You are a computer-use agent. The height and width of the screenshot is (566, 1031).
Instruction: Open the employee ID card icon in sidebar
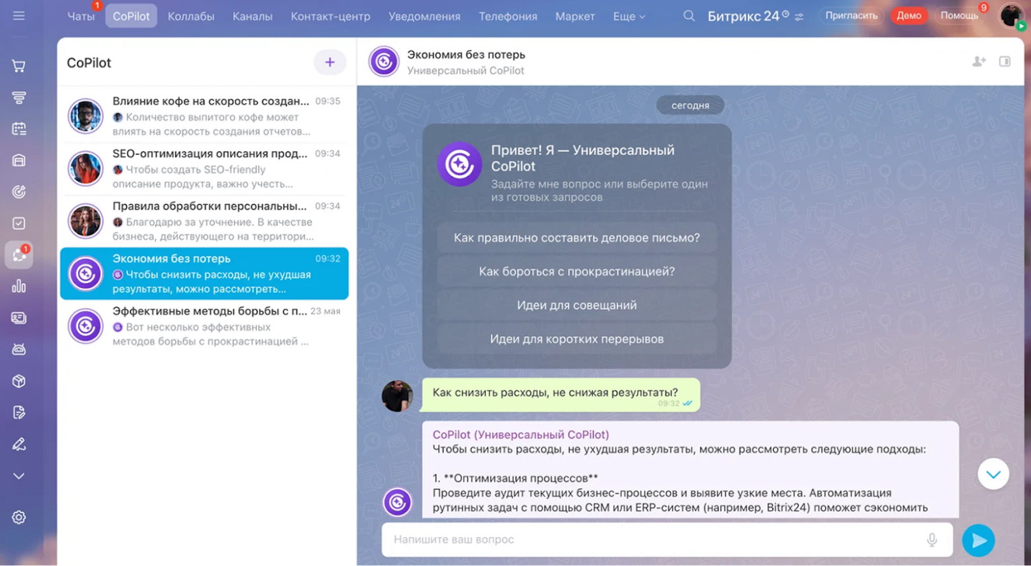(x=19, y=318)
